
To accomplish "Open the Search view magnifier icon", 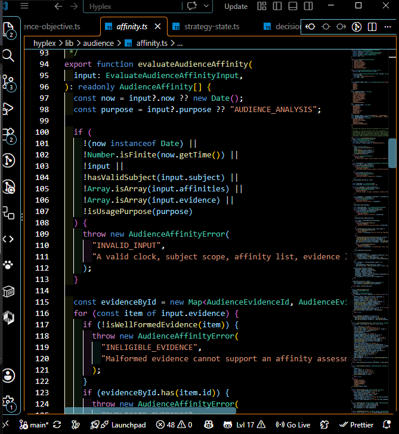I will [x=8, y=55].
